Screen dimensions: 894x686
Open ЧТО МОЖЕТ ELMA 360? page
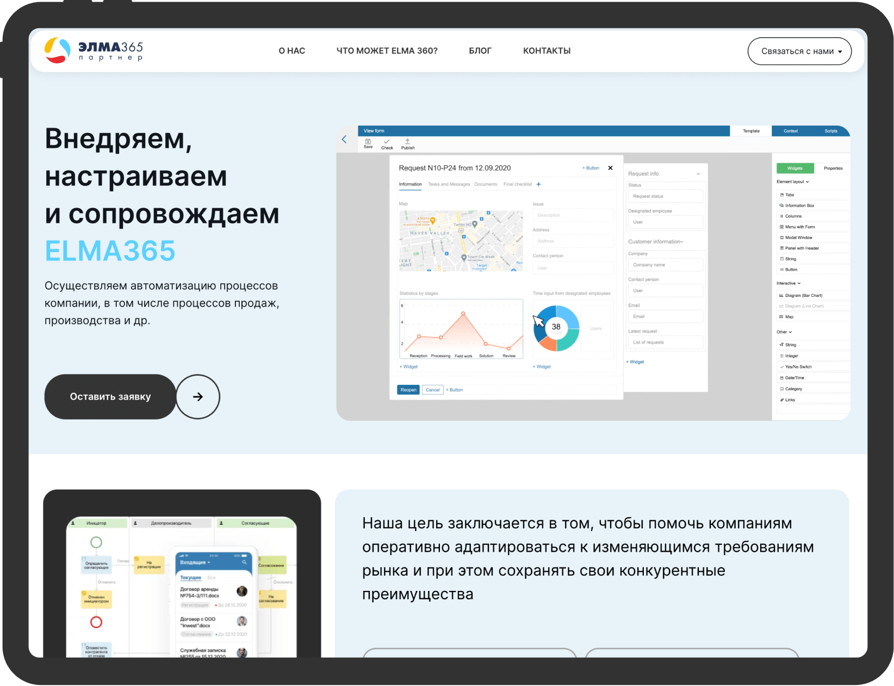pyautogui.click(x=387, y=51)
